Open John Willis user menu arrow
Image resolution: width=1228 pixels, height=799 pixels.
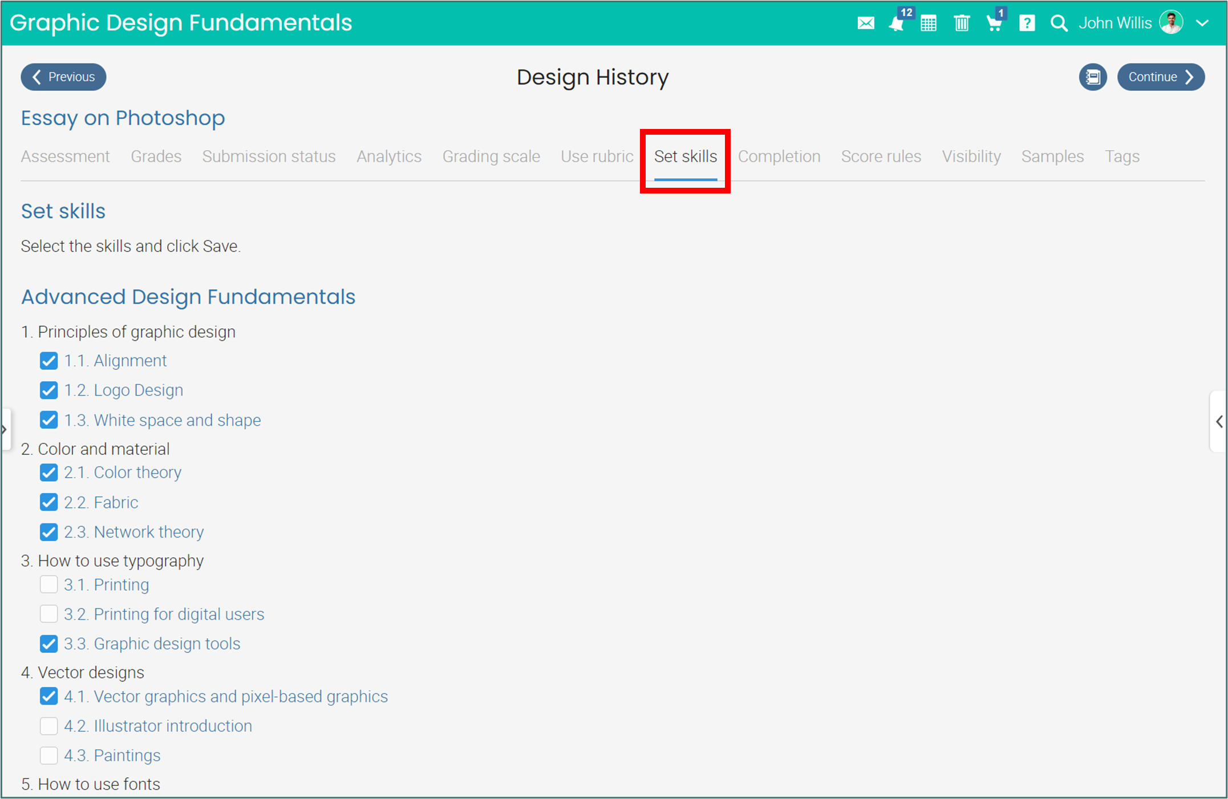(x=1202, y=23)
